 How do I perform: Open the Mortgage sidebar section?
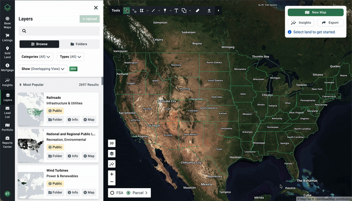coord(7,67)
